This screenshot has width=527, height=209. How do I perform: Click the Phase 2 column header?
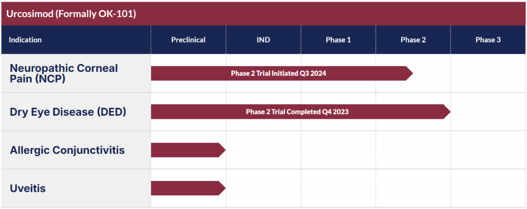pyautogui.click(x=413, y=40)
